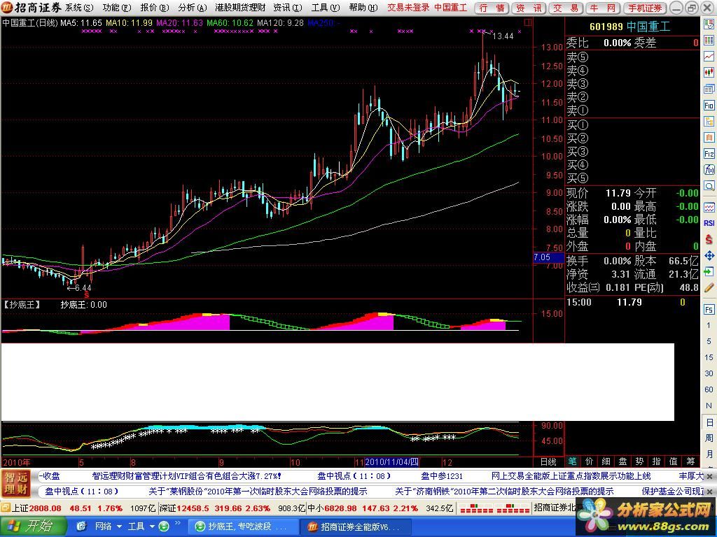717x537 pixels.
Task: Select the 筹 tab below quote panel
Action: (x=690, y=461)
